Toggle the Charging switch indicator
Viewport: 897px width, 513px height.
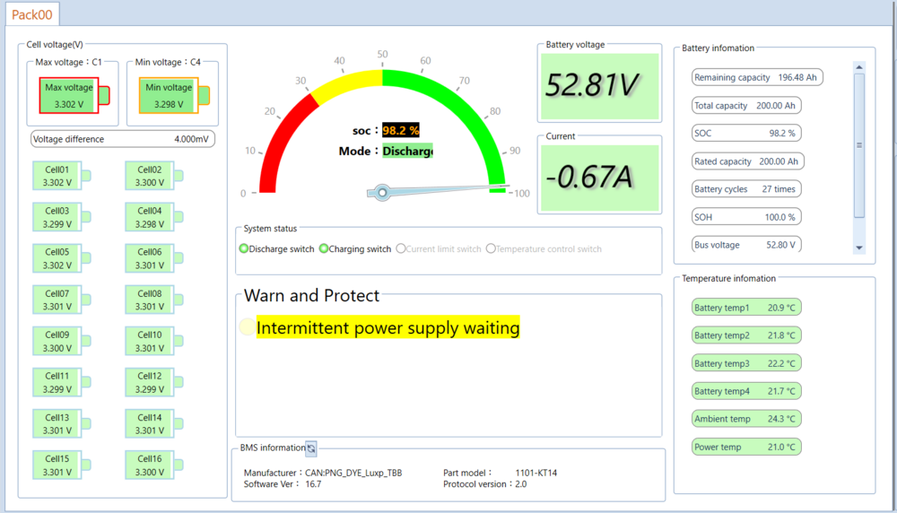(324, 248)
